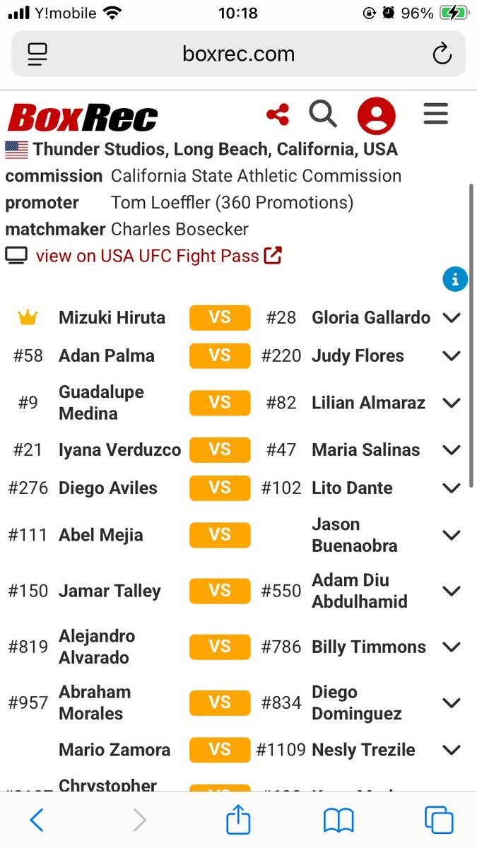Viewport: 477px width, 848px height.
Task: Open Iyana Verduzco's profile
Action: tap(119, 449)
